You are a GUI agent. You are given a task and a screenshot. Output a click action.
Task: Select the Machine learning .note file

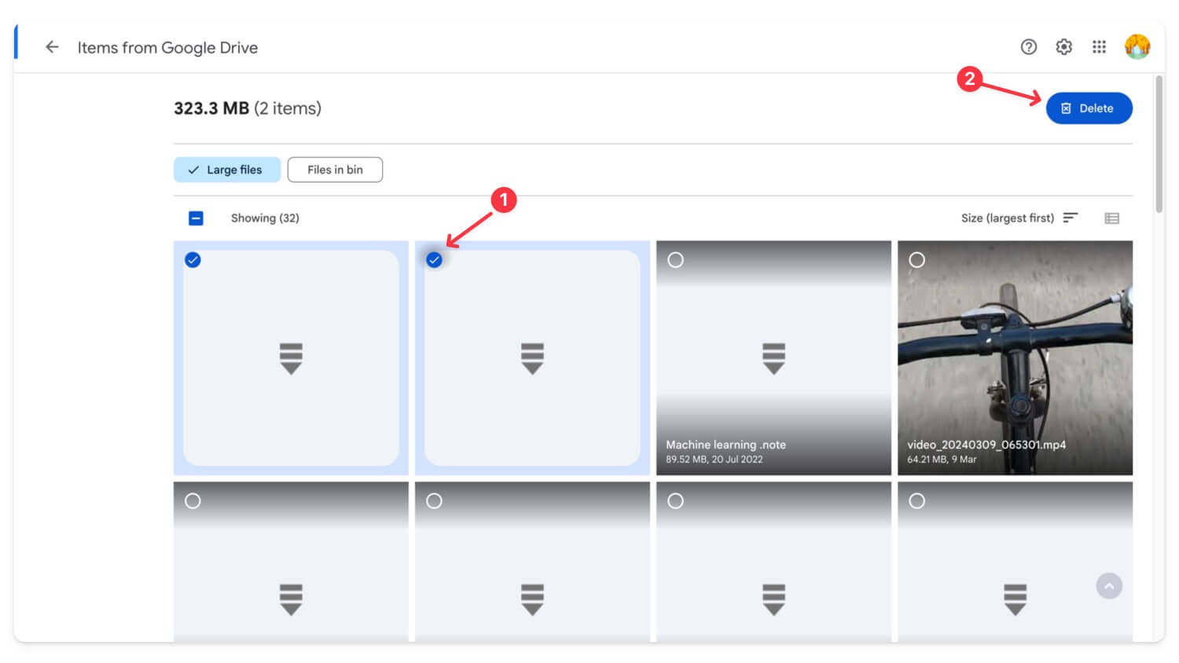676,259
